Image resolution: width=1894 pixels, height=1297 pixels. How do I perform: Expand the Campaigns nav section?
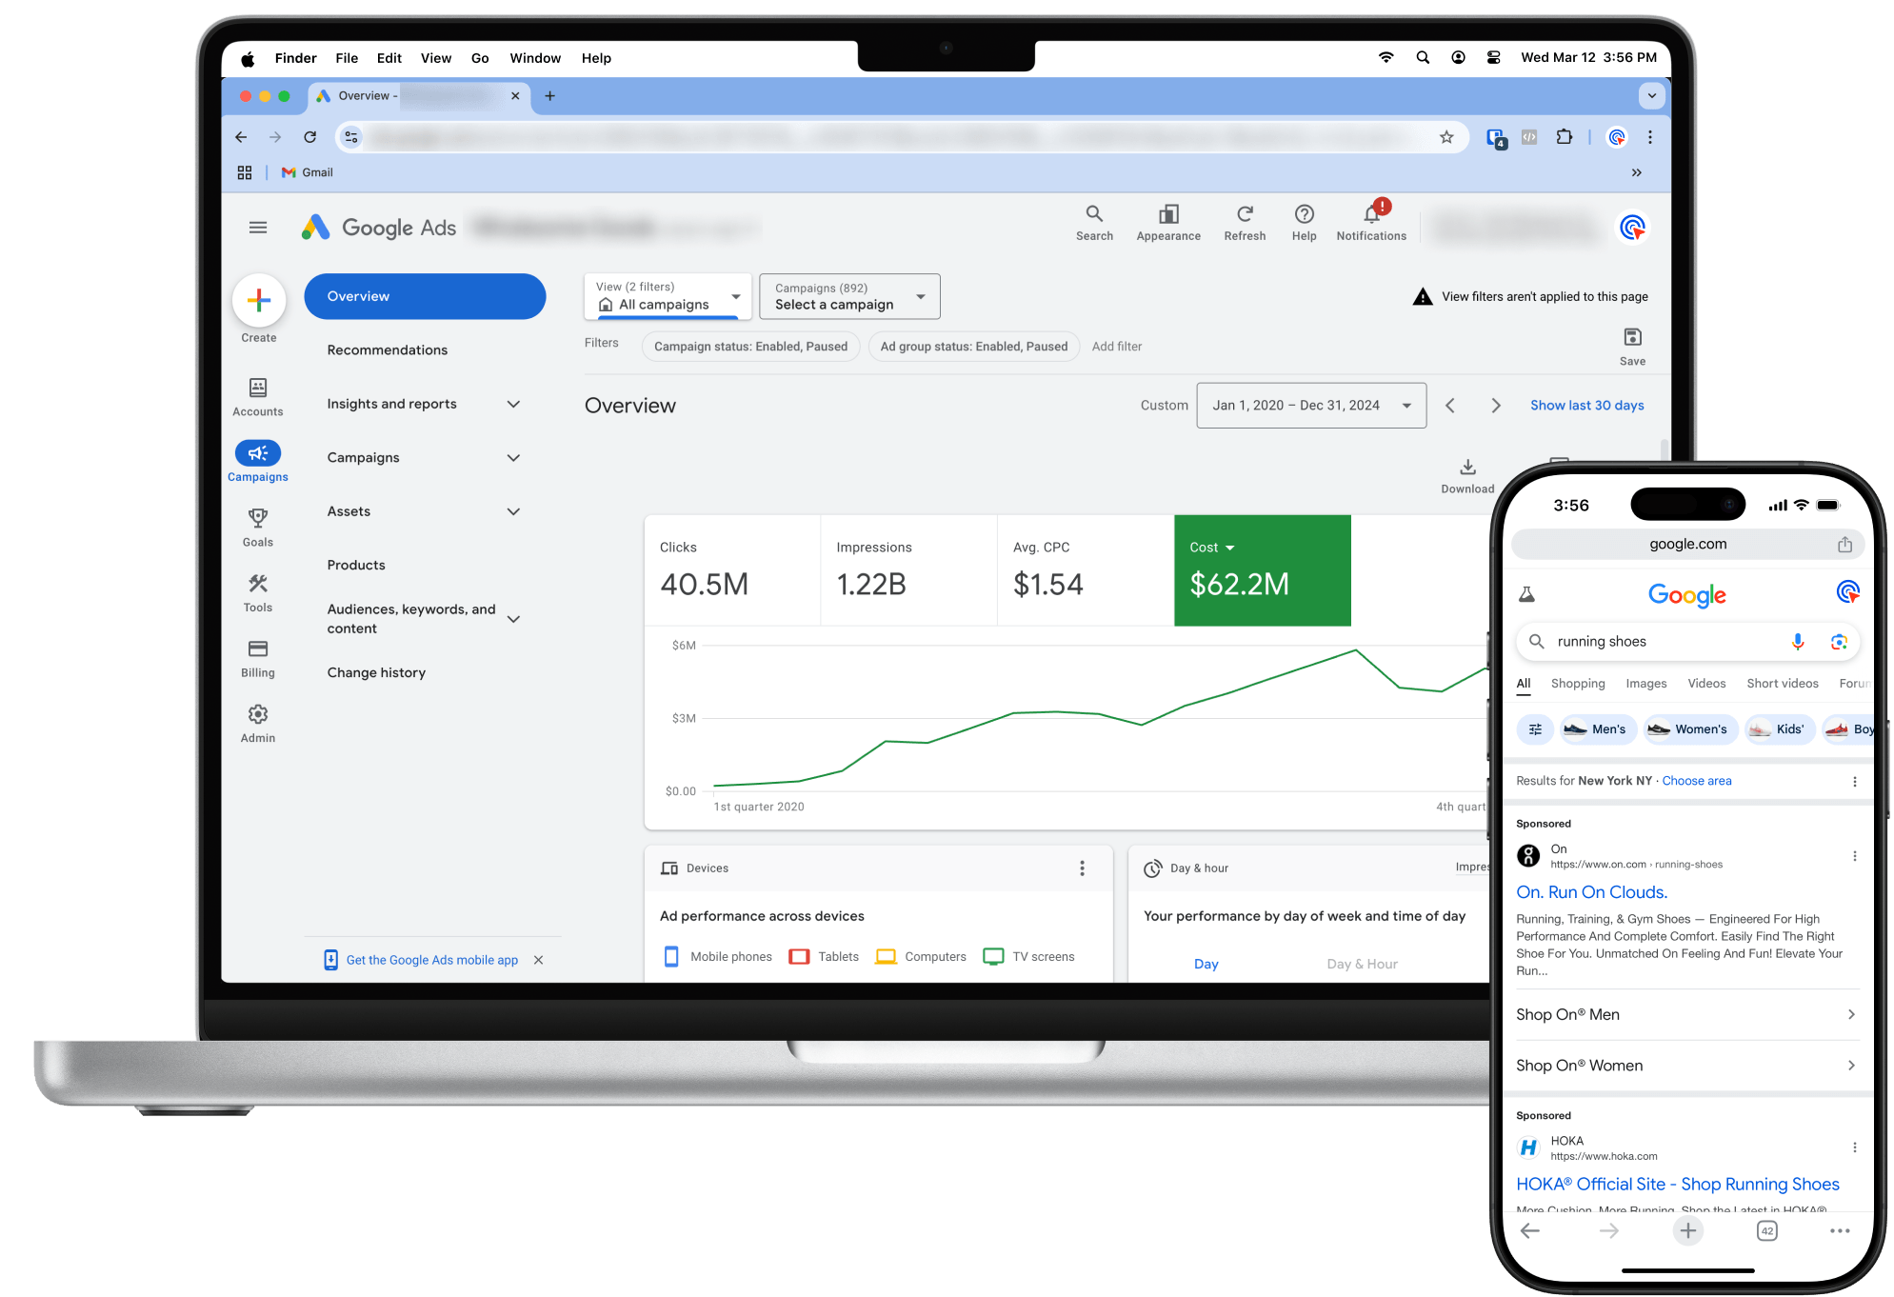coord(513,458)
